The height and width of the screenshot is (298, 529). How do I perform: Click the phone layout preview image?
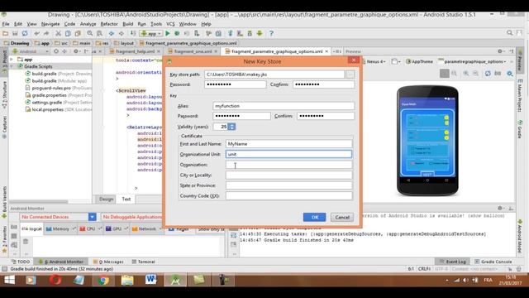[x=427, y=141]
